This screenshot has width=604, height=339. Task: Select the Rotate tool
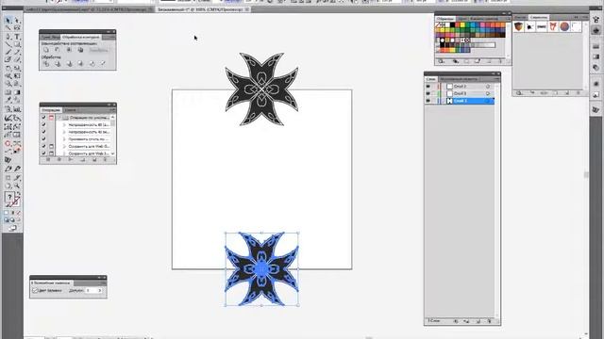pyautogui.click(x=8, y=68)
